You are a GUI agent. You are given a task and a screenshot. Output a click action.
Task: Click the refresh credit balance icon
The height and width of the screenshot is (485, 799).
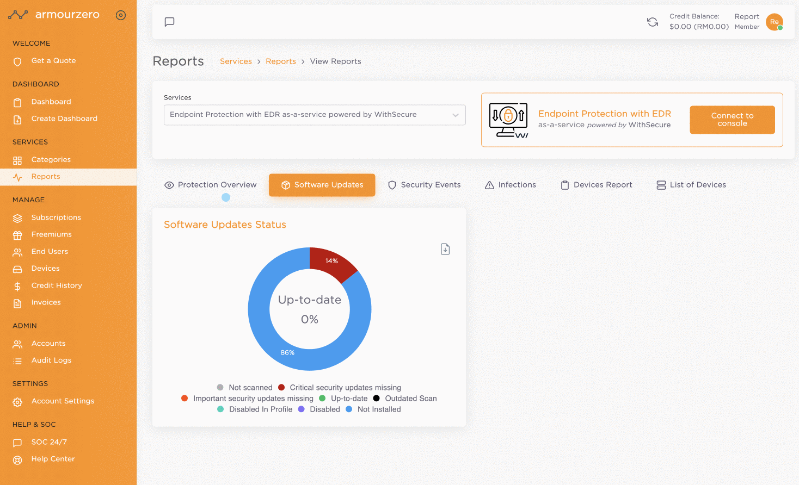click(653, 22)
